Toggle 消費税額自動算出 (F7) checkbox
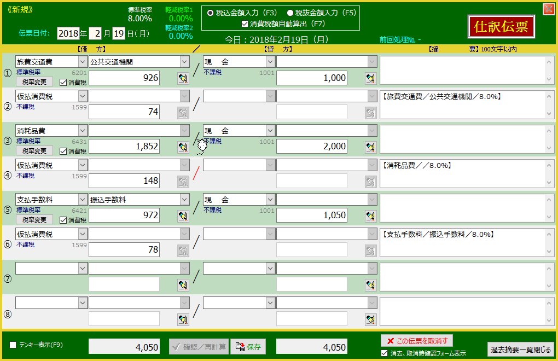The width and height of the screenshot is (558, 361). pos(245,24)
